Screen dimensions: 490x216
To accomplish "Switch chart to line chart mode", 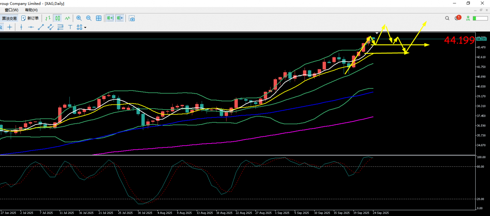I will pos(67,18).
